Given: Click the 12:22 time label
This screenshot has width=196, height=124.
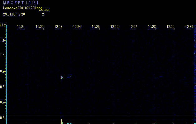Looking at the screenshot, I should [40, 27].
